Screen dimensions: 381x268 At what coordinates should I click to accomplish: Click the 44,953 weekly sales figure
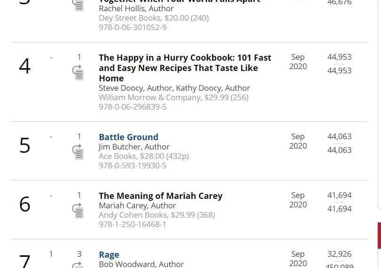point(339,57)
